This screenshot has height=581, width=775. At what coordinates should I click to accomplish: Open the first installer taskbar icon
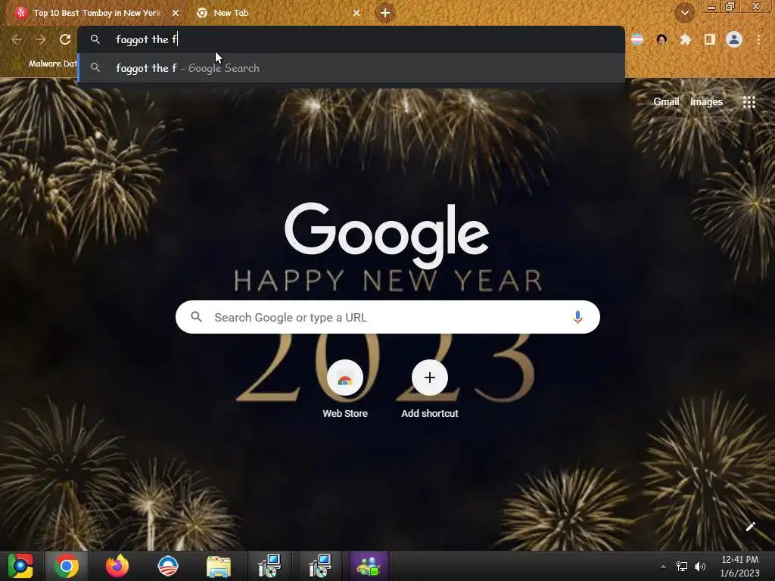pyautogui.click(x=269, y=566)
